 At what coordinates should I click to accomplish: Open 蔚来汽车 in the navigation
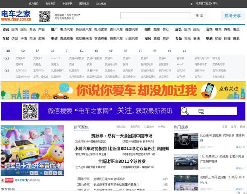pos(116,39)
